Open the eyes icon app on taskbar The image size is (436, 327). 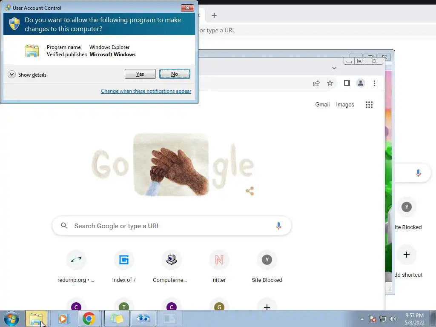click(143, 318)
